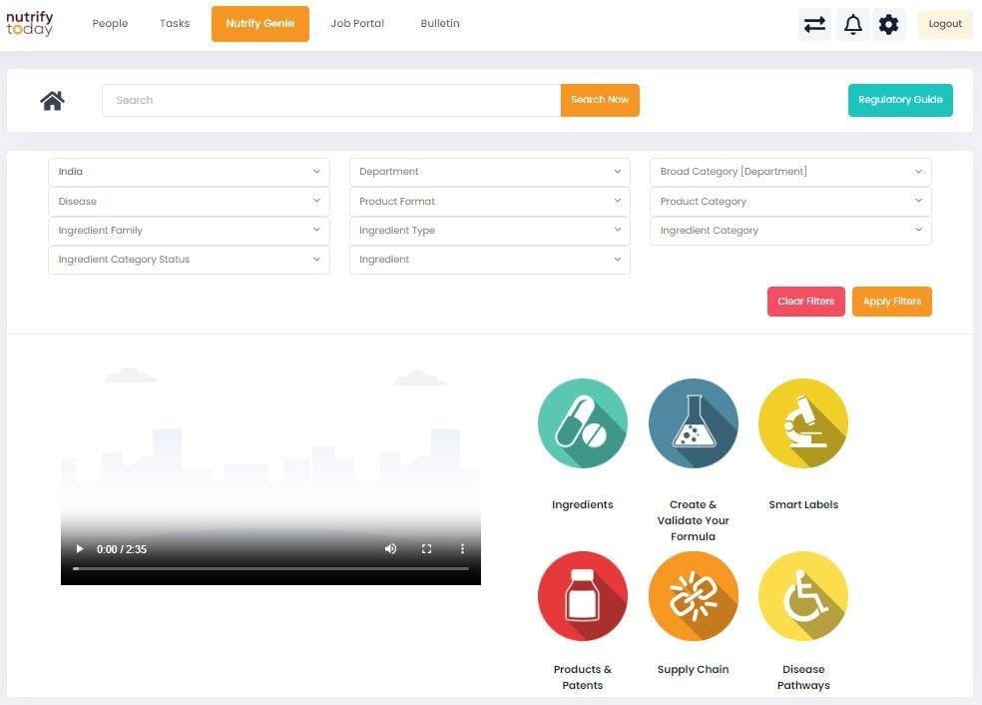
Task: Switch to the Job Portal tab
Action: tap(357, 24)
